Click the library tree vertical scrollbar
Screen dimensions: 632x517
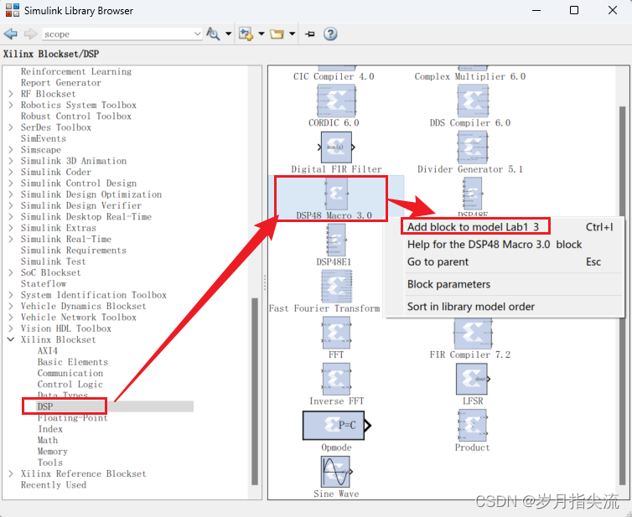point(254,390)
